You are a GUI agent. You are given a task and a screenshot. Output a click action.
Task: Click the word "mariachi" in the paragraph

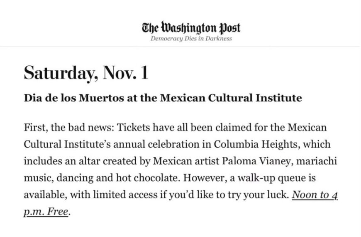pyautogui.click(x=317, y=161)
